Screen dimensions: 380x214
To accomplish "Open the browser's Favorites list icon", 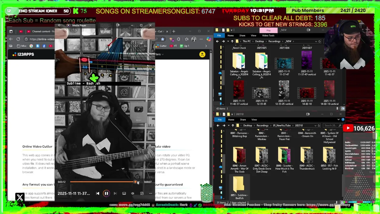I will [186, 39].
